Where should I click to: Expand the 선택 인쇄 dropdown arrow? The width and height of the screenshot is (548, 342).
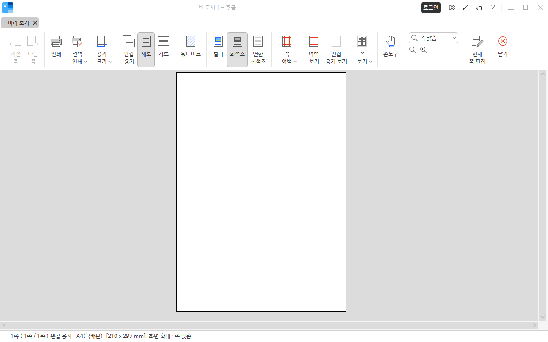pyautogui.click(x=85, y=62)
